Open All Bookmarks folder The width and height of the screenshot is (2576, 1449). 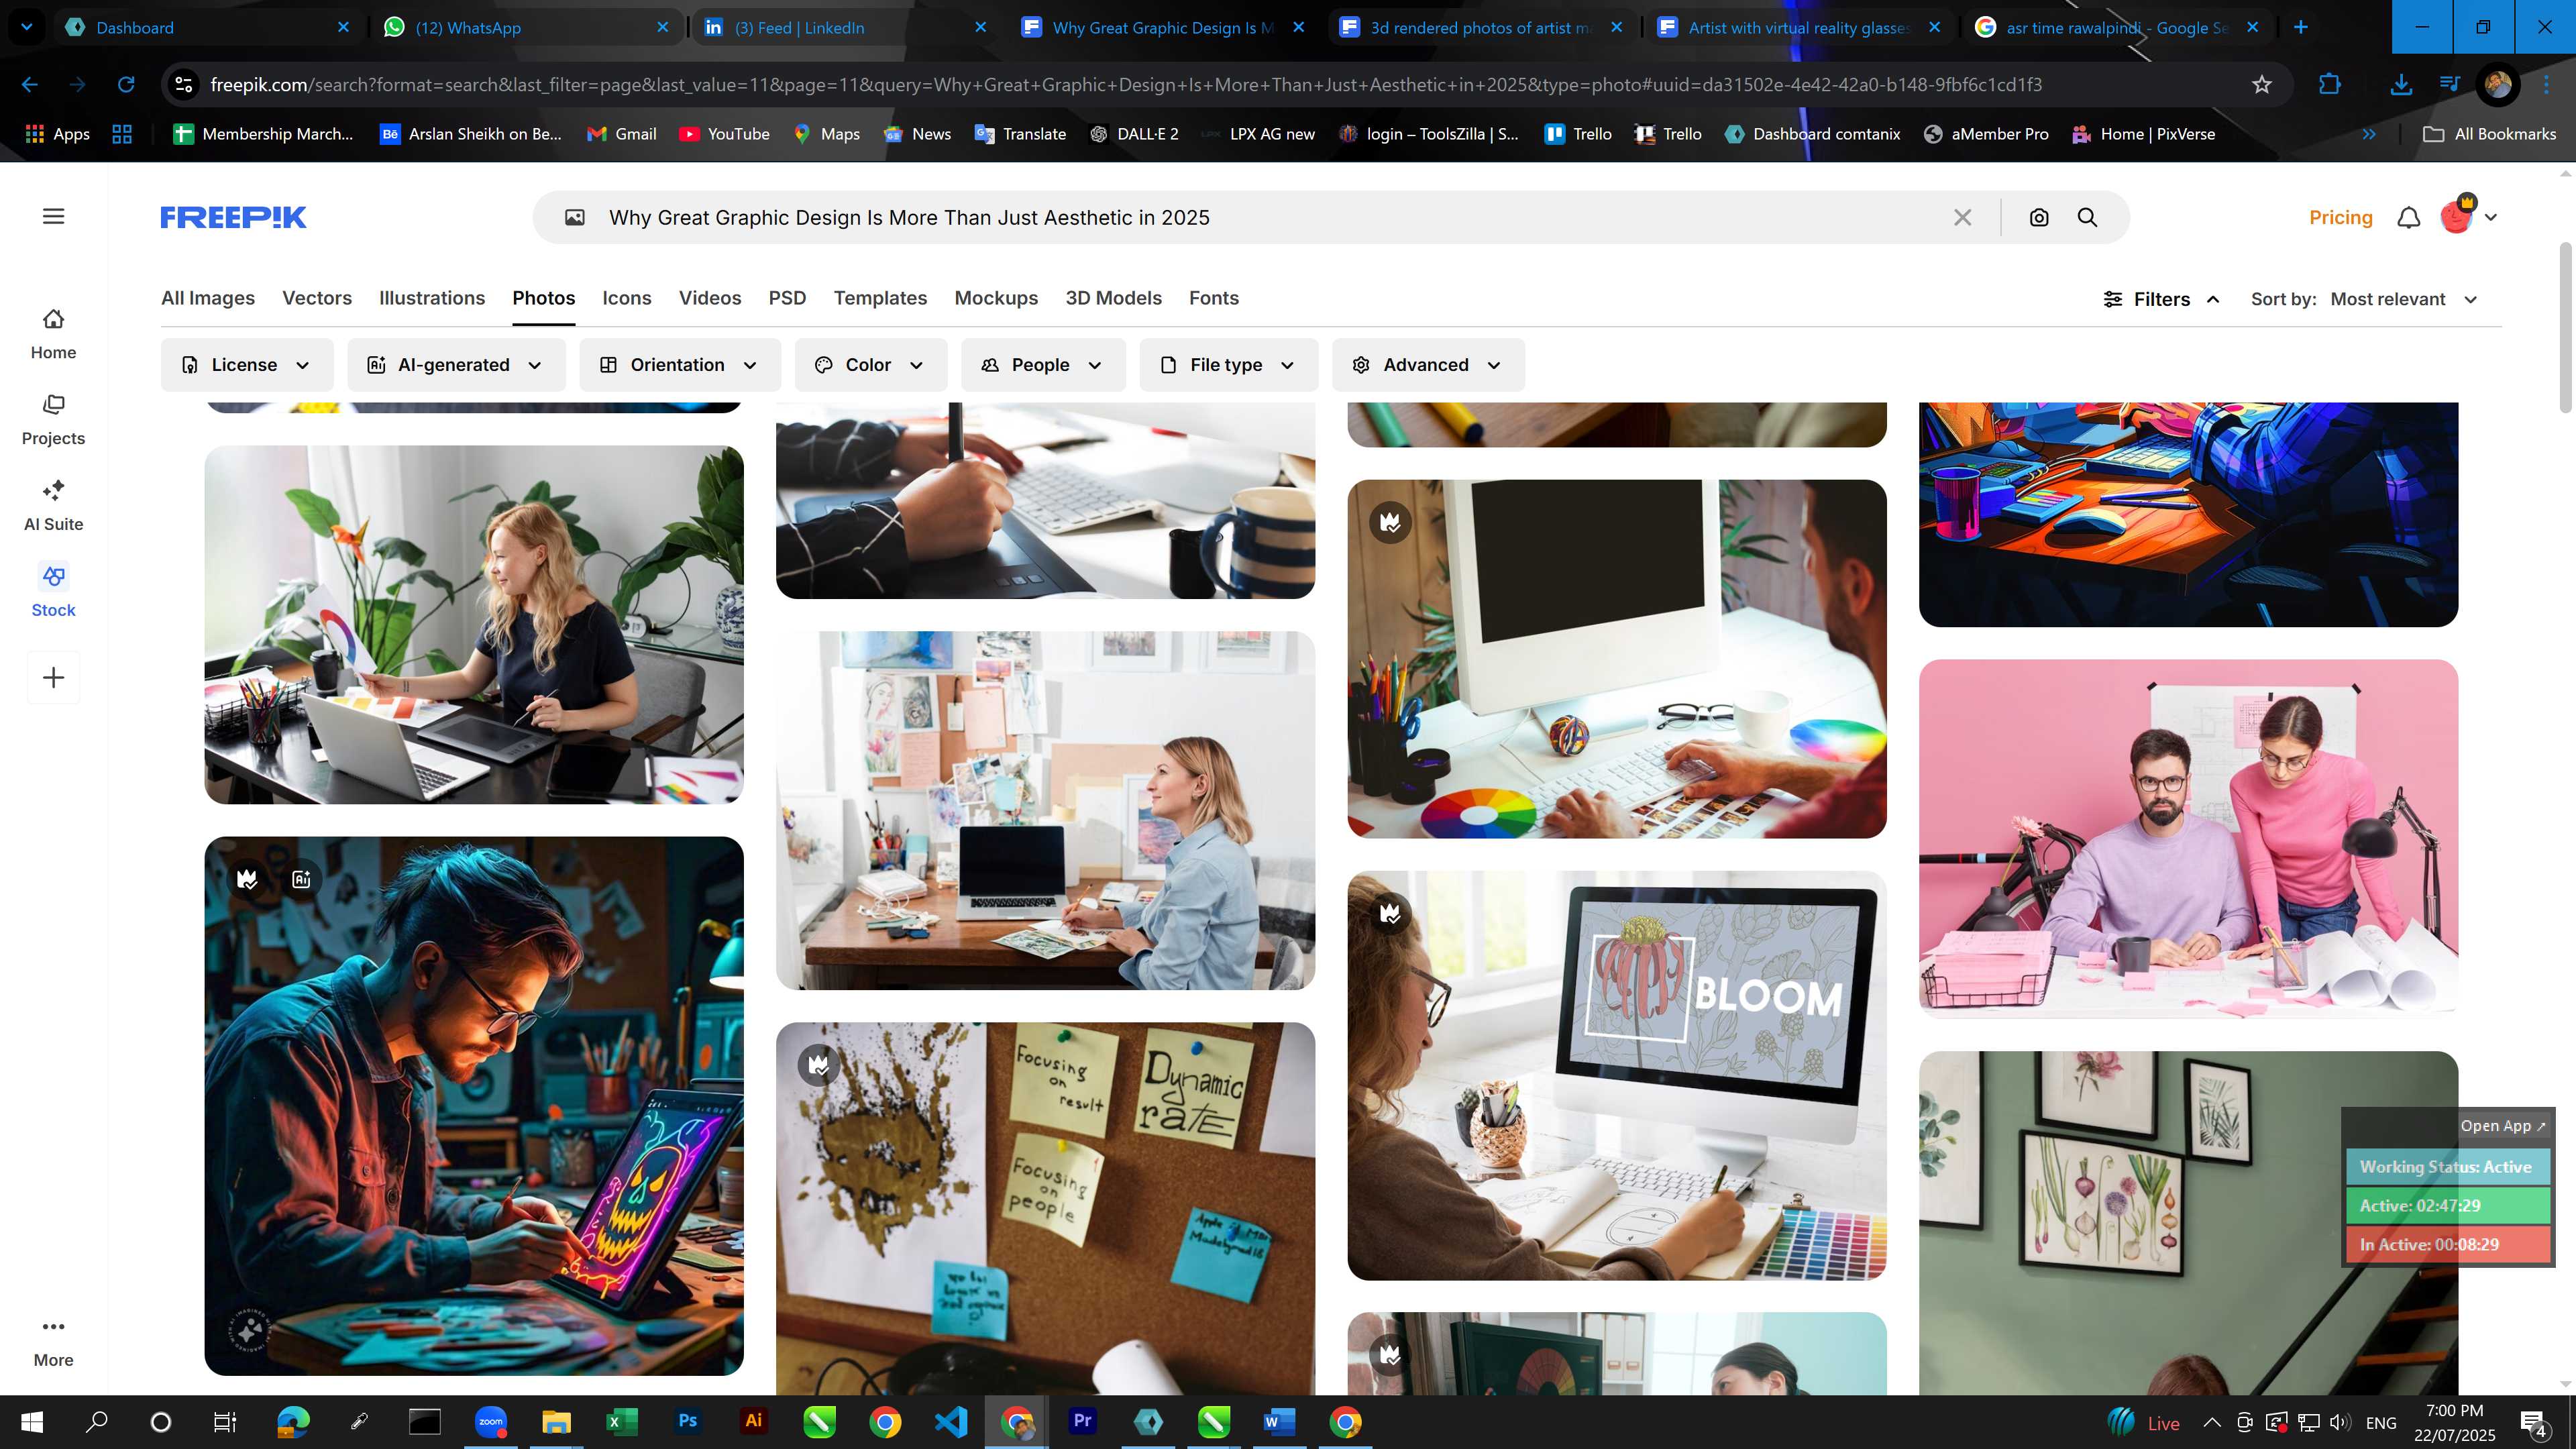coord(2490,134)
